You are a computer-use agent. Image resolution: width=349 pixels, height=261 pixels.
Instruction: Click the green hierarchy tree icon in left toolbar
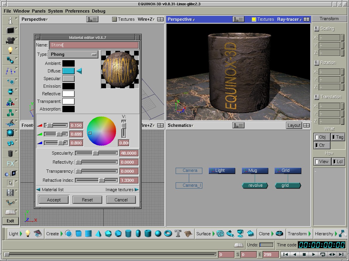coord(10,113)
